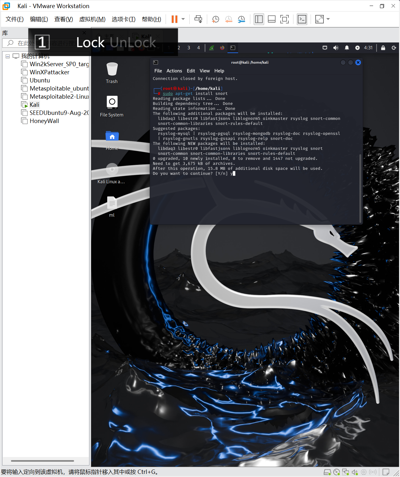Take a snapshot of this virtual machine
Screen dimensions: 400x477
pyautogui.click(x=215, y=19)
